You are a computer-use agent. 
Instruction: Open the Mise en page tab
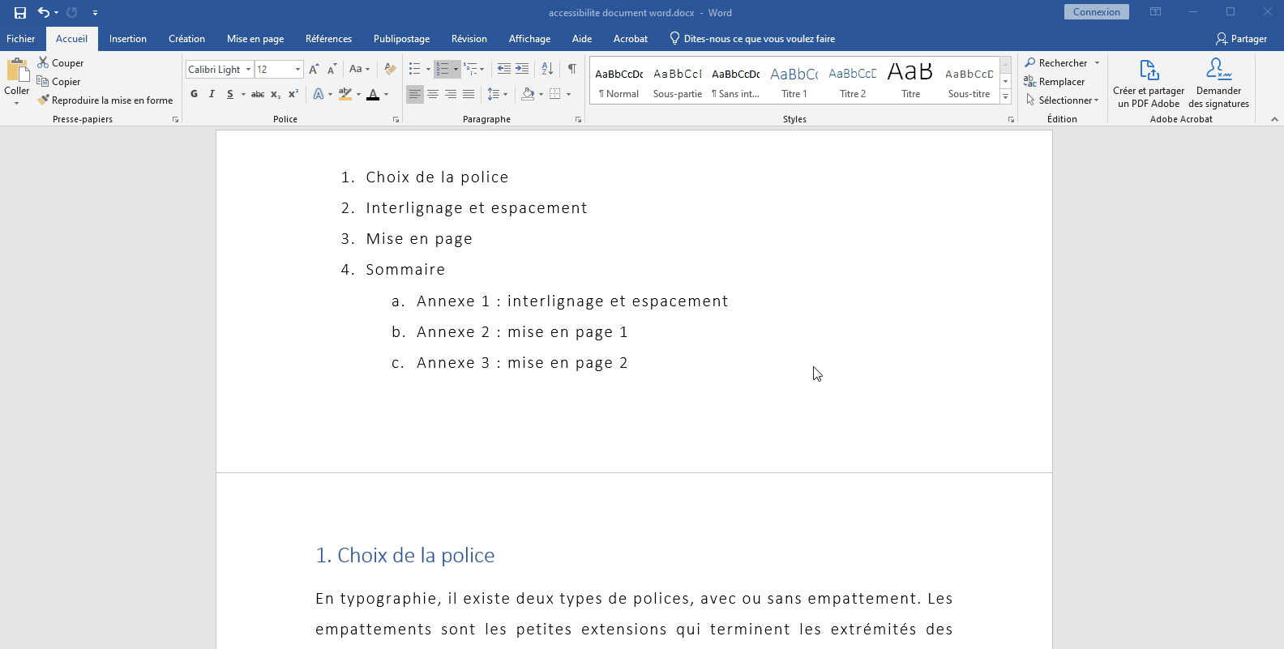click(x=255, y=39)
